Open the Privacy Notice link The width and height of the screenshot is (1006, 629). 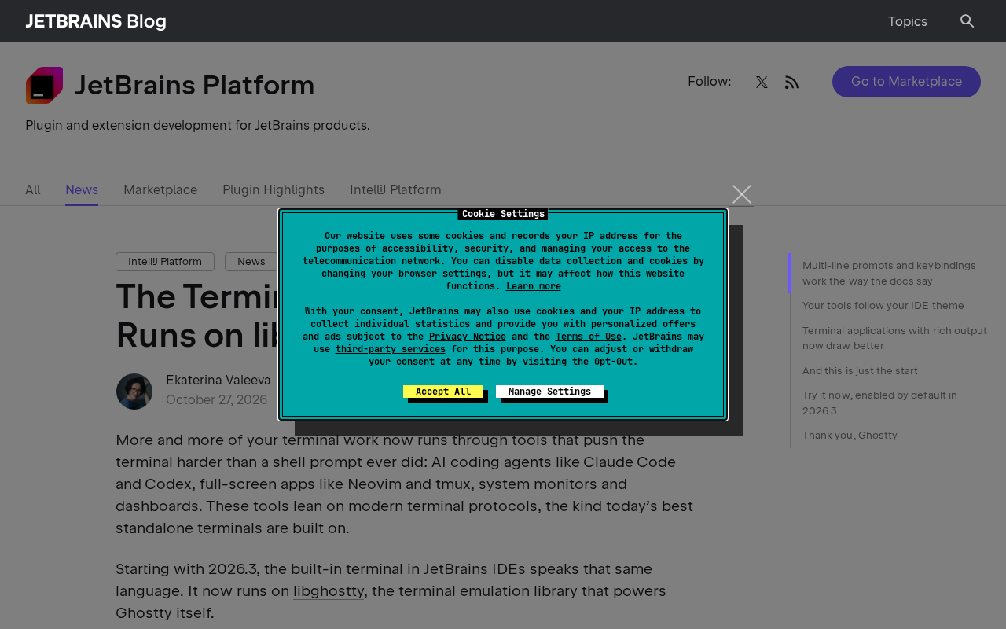tap(468, 337)
